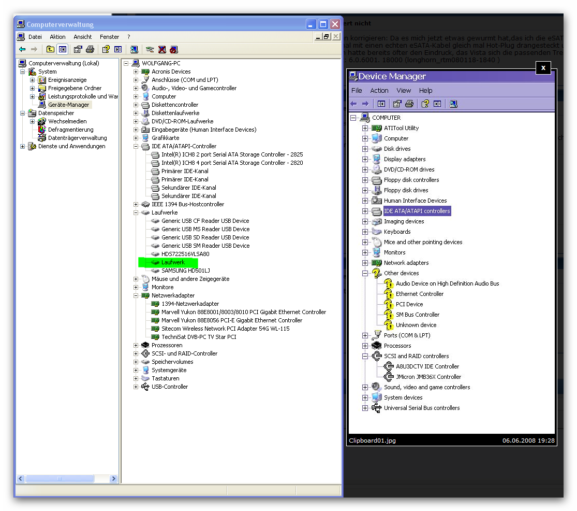Image resolution: width=577 pixels, height=511 pixels.
Task: Click left pane horizontal scrollbar left arrow
Action: [21, 478]
